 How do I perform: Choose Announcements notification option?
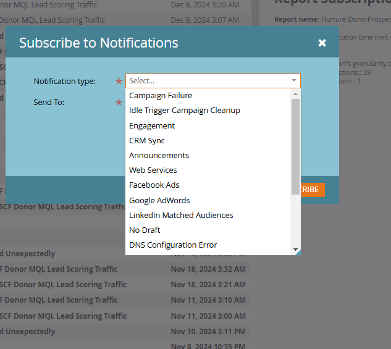pyautogui.click(x=208, y=155)
